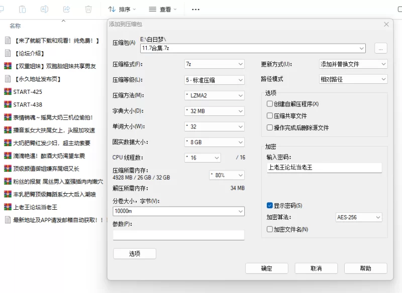The width and height of the screenshot is (402, 293).
Task: Open the AES-256 加密算法 dropdown
Action: (359, 217)
